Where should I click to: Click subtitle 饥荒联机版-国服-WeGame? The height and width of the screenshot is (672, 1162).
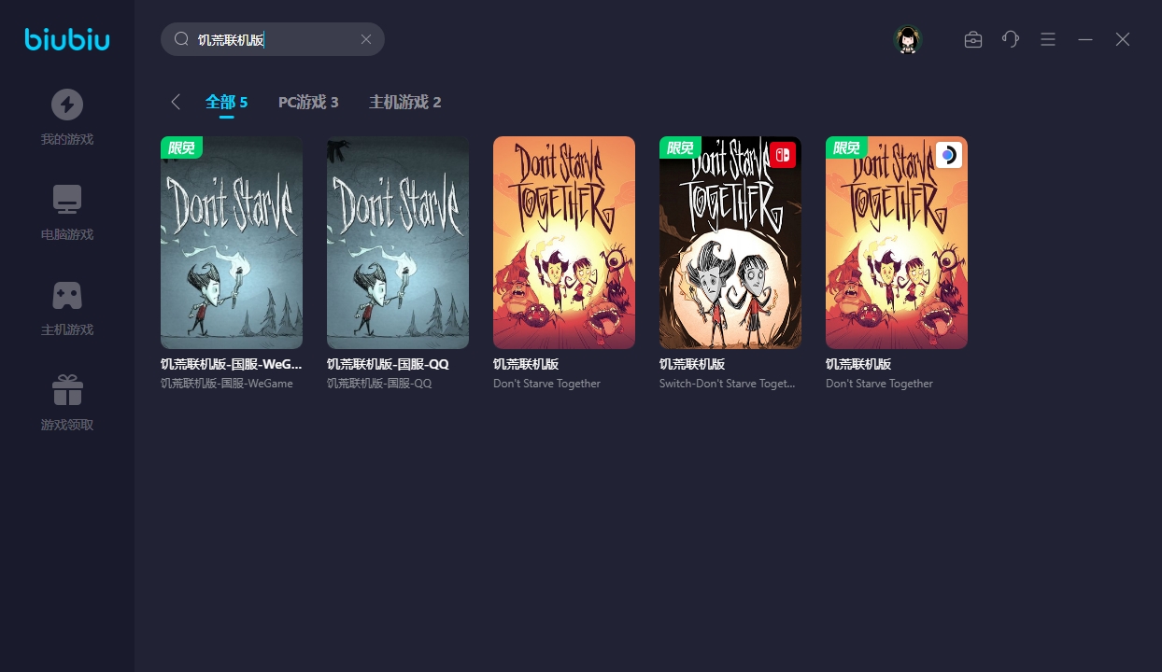pyautogui.click(x=227, y=384)
